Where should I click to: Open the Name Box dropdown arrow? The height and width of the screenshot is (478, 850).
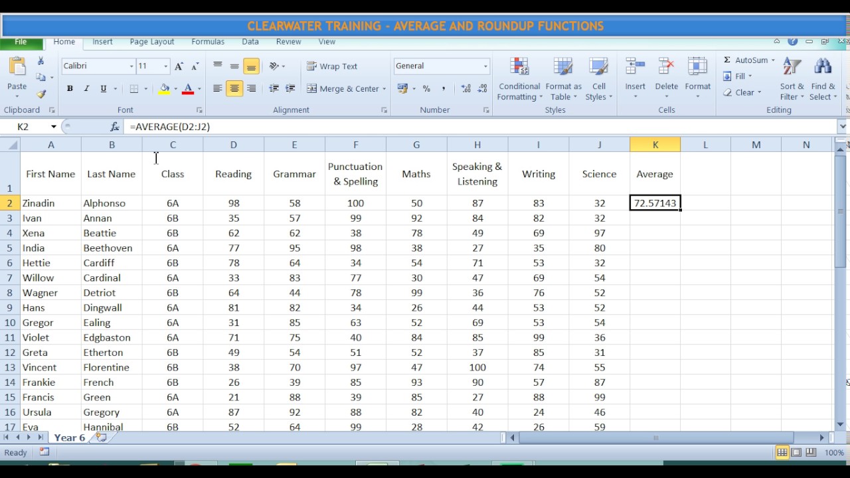click(54, 127)
